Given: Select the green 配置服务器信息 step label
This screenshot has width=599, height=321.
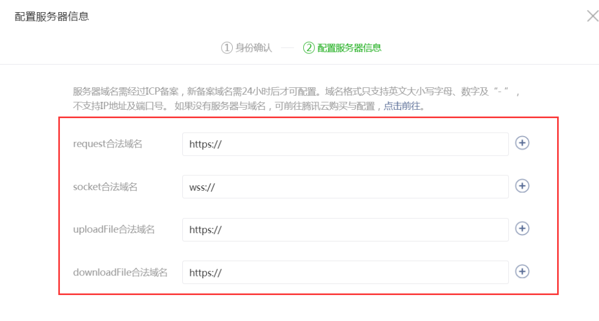Looking at the screenshot, I should 349,48.
